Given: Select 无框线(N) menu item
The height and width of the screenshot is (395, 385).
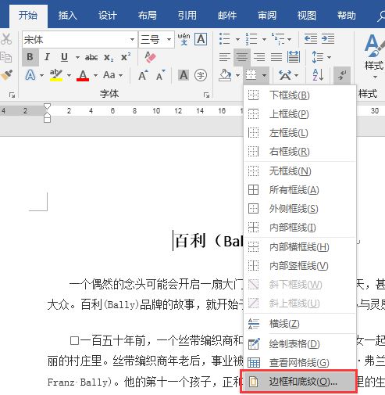Looking at the screenshot, I should [x=300, y=171].
